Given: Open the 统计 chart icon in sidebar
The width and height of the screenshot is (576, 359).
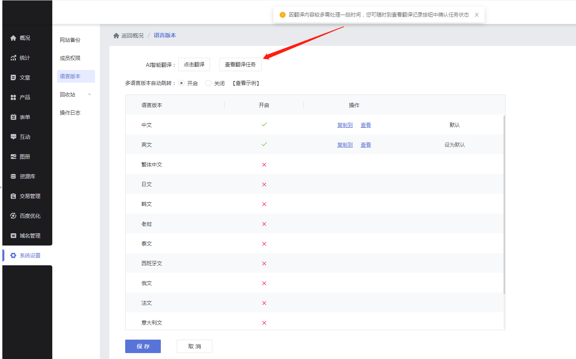Looking at the screenshot, I should (x=13, y=58).
